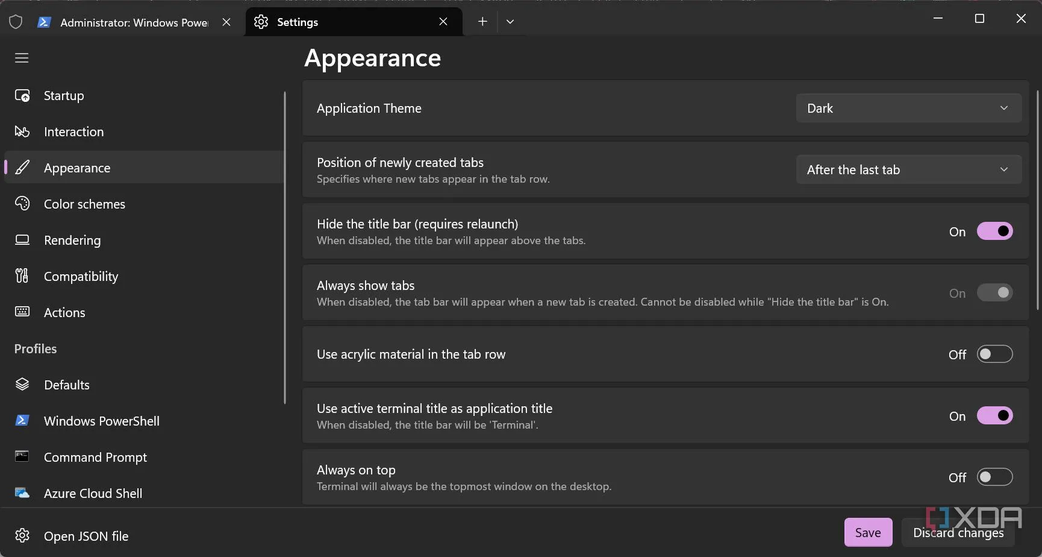Open the Azure Cloud Shell profile
Screen dimensions: 1042x557
[143, 493]
